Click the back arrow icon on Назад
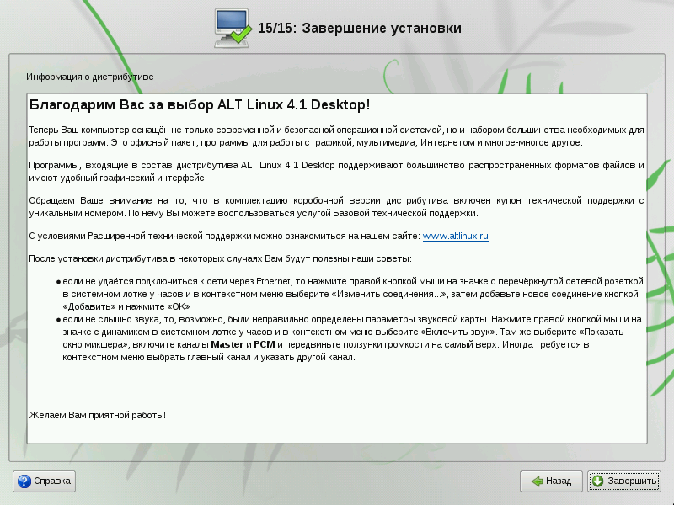Screen dimensions: 674x505 tap(535, 481)
